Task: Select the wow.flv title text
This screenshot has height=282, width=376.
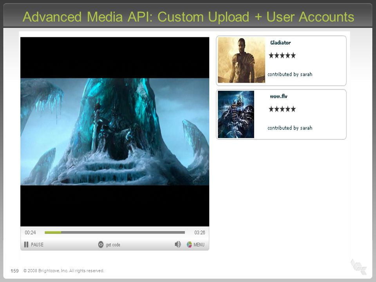Action: (278, 96)
